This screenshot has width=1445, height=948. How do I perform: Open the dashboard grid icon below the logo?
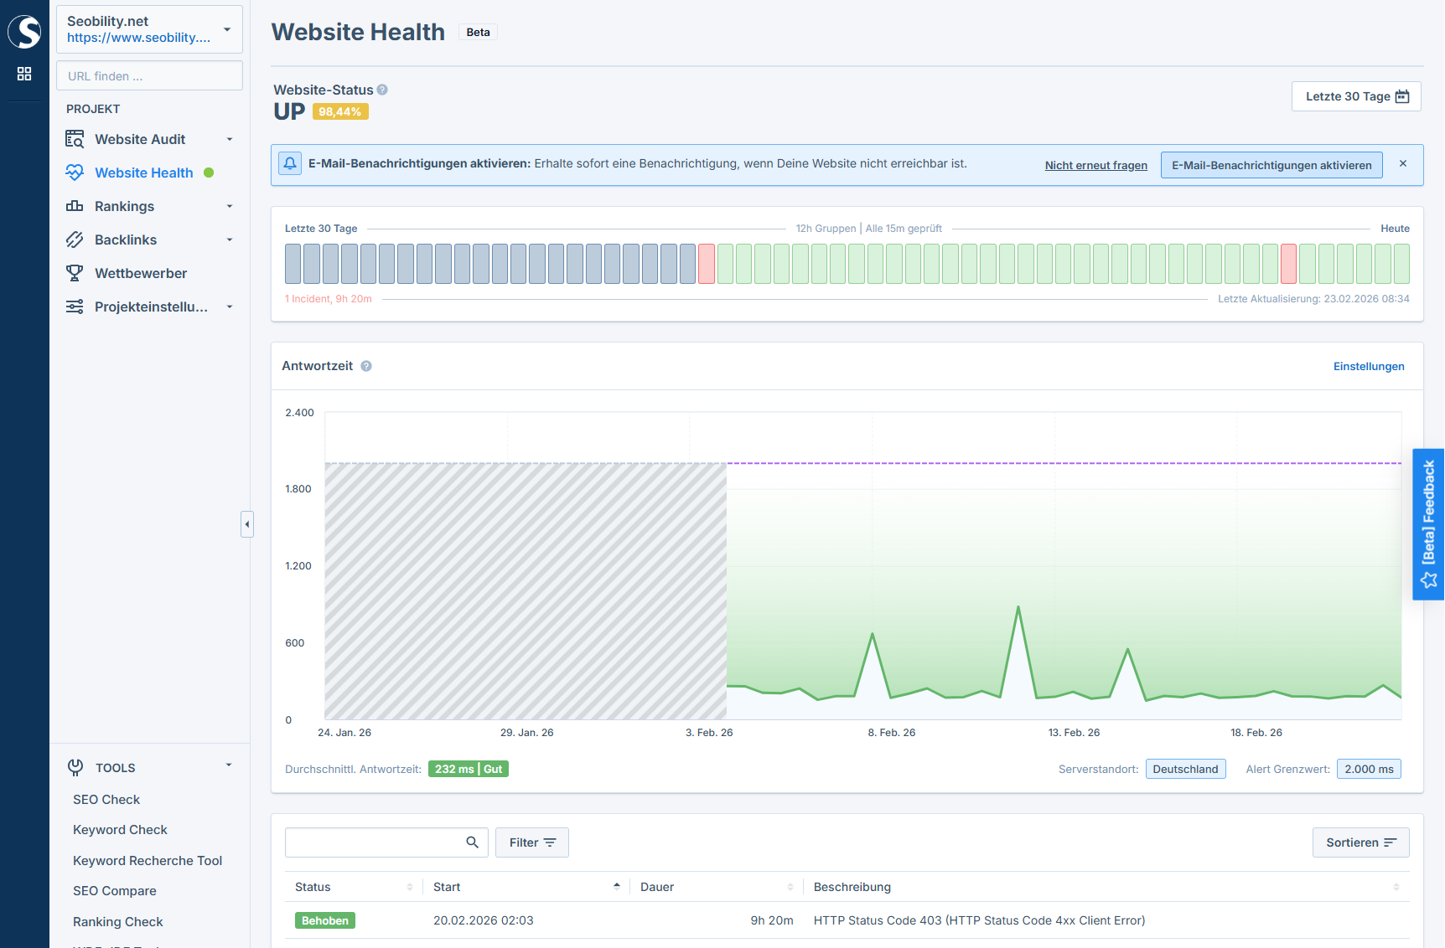[x=24, y=74]
